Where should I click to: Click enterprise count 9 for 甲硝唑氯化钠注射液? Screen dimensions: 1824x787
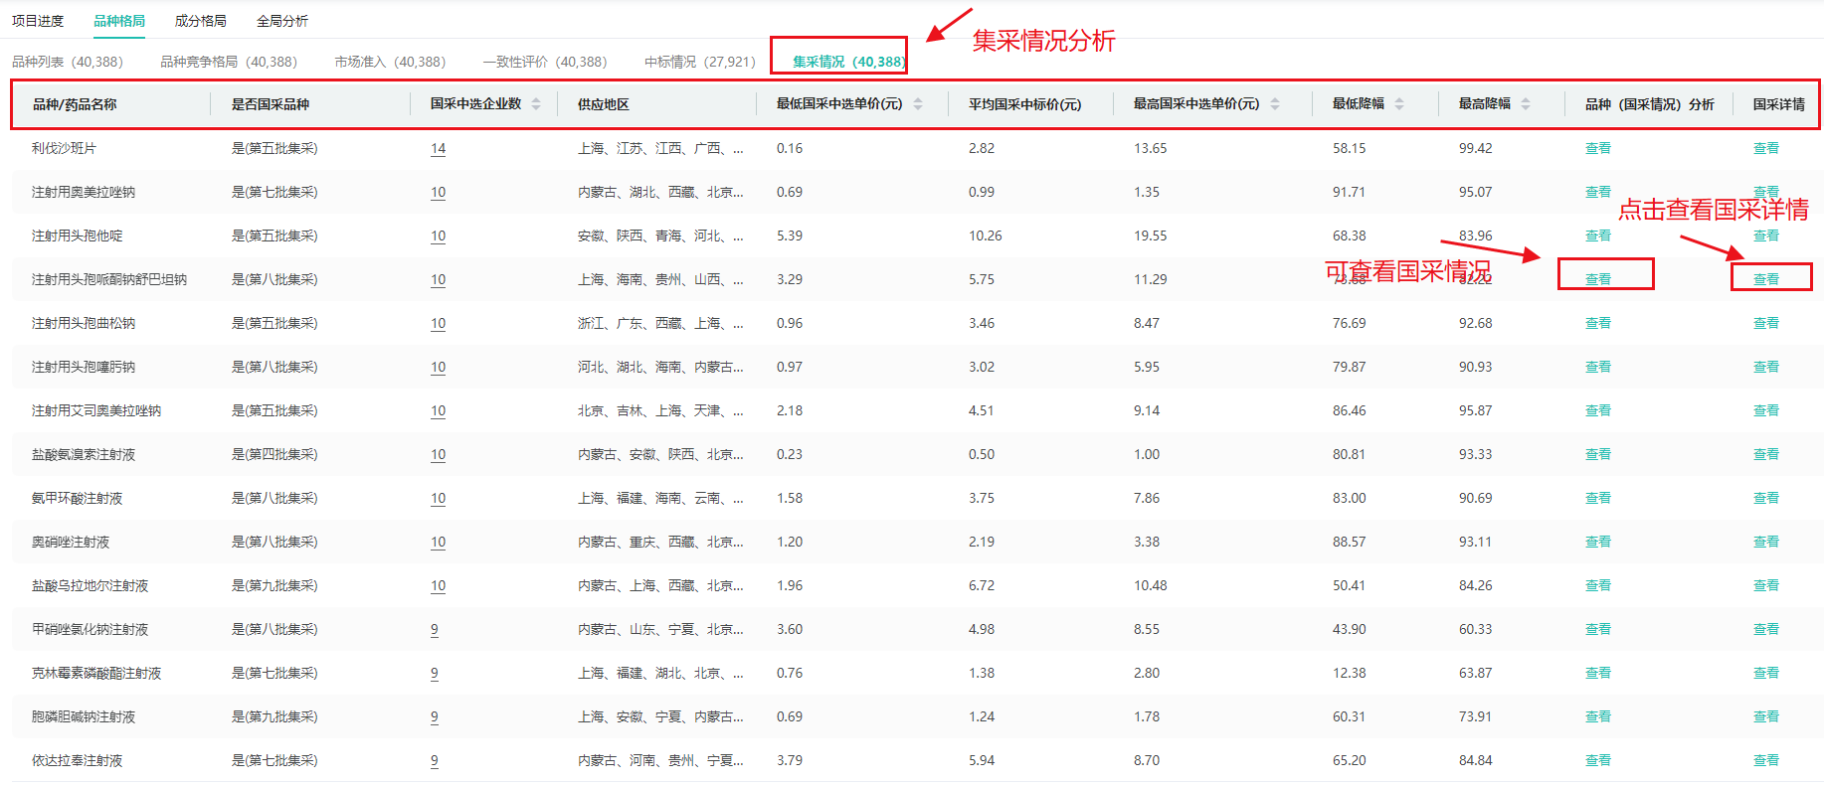(435, 629)
